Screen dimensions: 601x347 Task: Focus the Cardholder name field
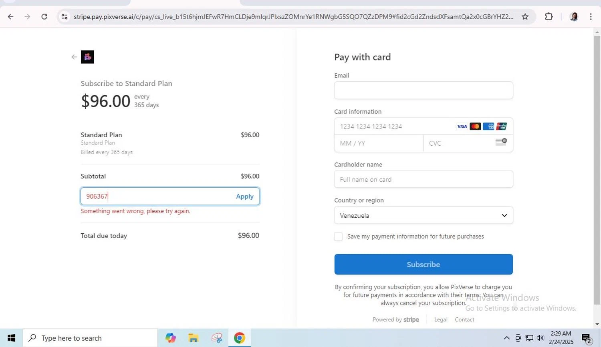[424, 179]
